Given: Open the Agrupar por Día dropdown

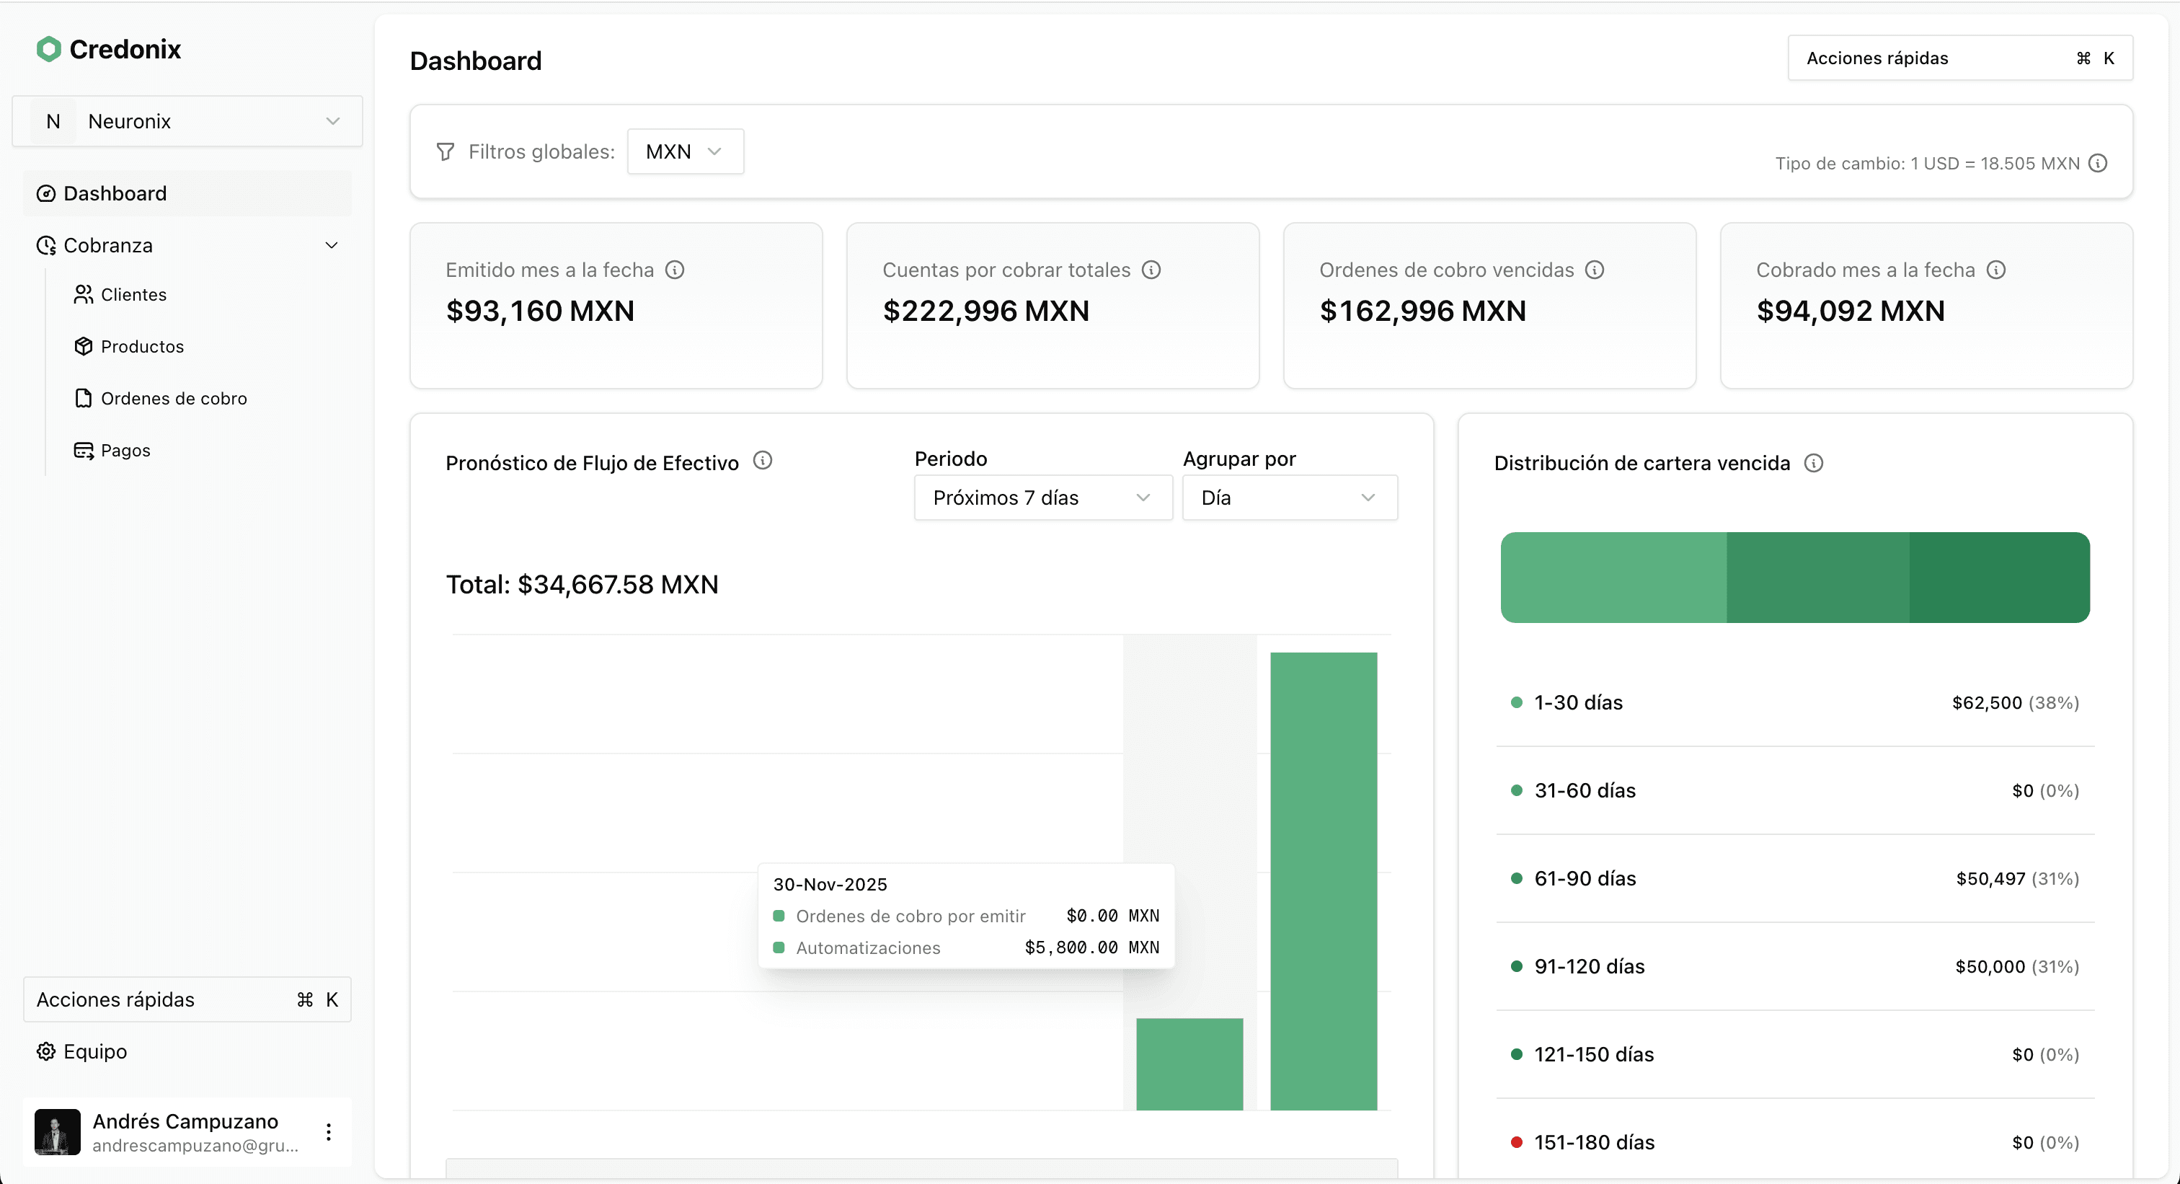Looking at the screenshot, I should 1289,498.
